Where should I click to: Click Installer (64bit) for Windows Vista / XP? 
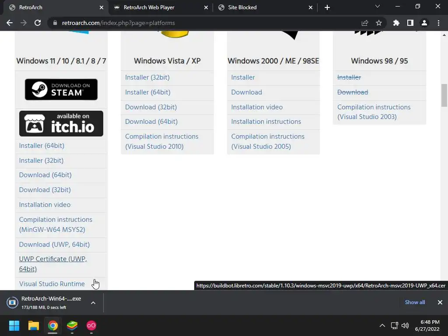(x=148, y=92)
